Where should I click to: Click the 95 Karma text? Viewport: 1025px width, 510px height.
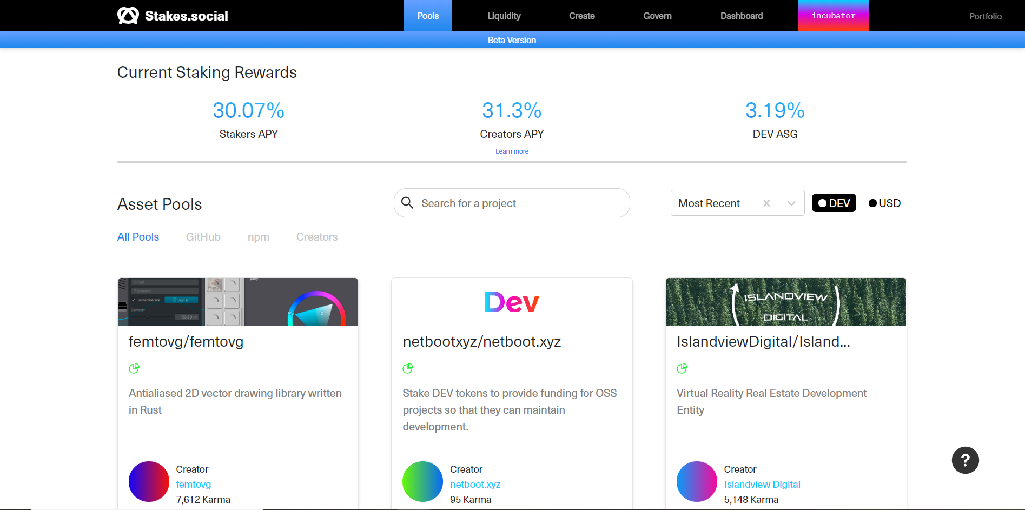click(x=471, y=500)
